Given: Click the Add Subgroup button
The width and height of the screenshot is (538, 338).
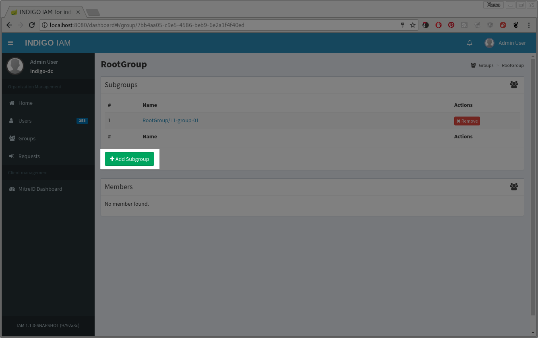Looking at the screenshot, I should (x=129, y=159).
